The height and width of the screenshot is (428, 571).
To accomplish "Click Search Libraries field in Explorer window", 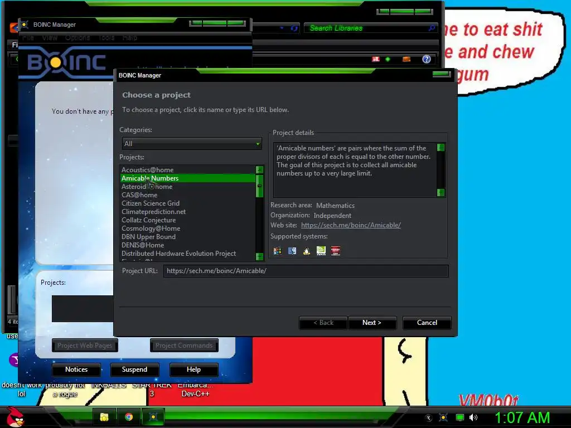I will point(366,28).
